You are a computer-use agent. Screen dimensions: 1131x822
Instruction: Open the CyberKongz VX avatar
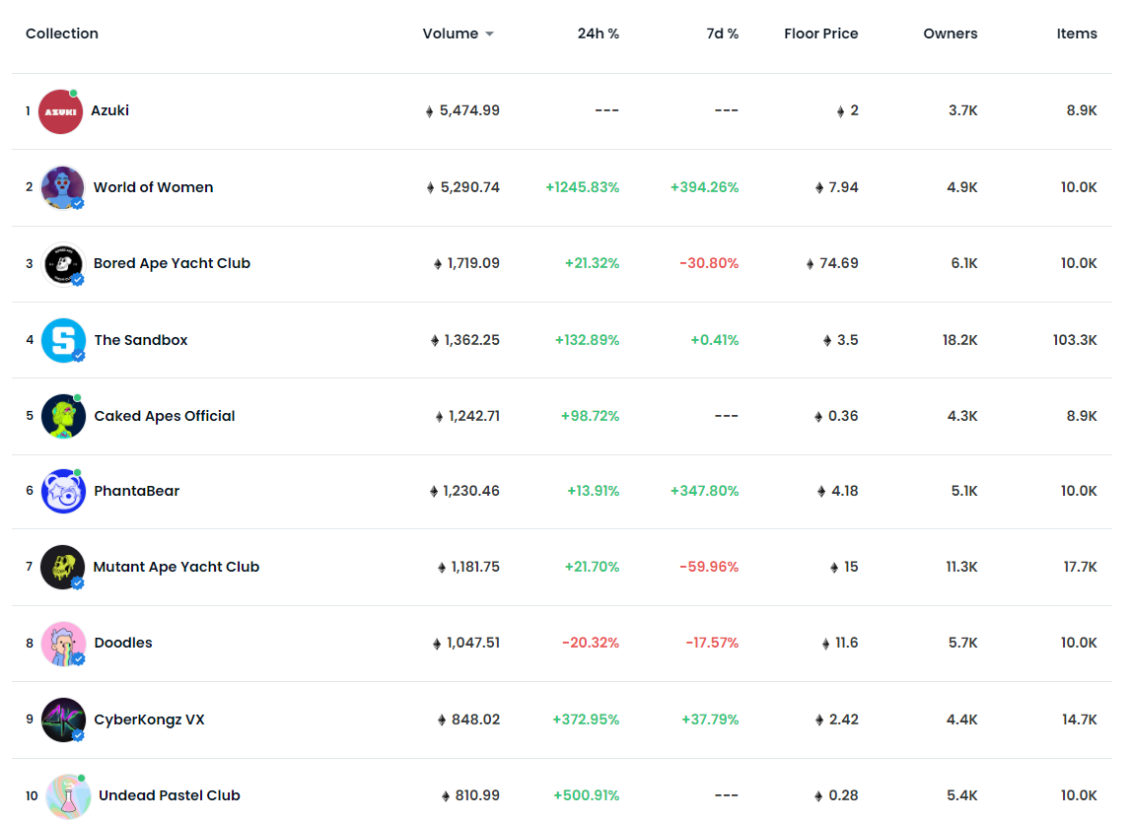[x=63, y=719]
